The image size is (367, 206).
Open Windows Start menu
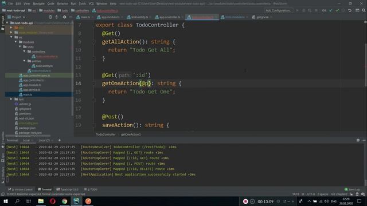6,201
